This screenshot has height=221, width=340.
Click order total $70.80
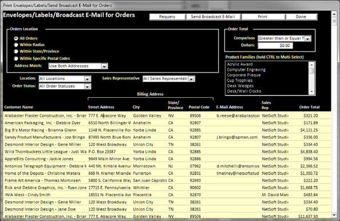point(312,210)
